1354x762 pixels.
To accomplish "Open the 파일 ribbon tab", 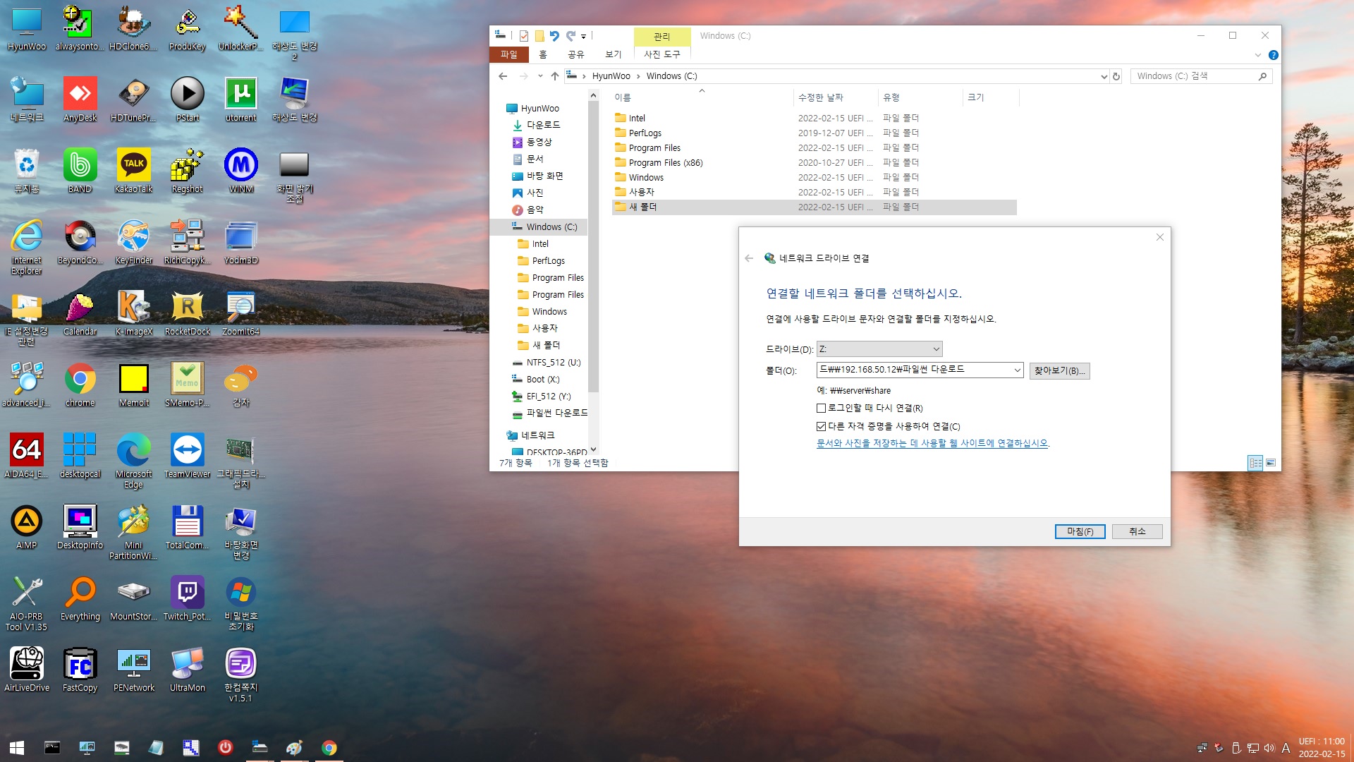I will tap(508, 54).
